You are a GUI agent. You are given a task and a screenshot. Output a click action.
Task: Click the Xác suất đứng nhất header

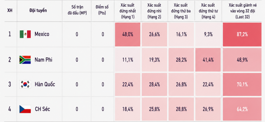pos(127,11)
